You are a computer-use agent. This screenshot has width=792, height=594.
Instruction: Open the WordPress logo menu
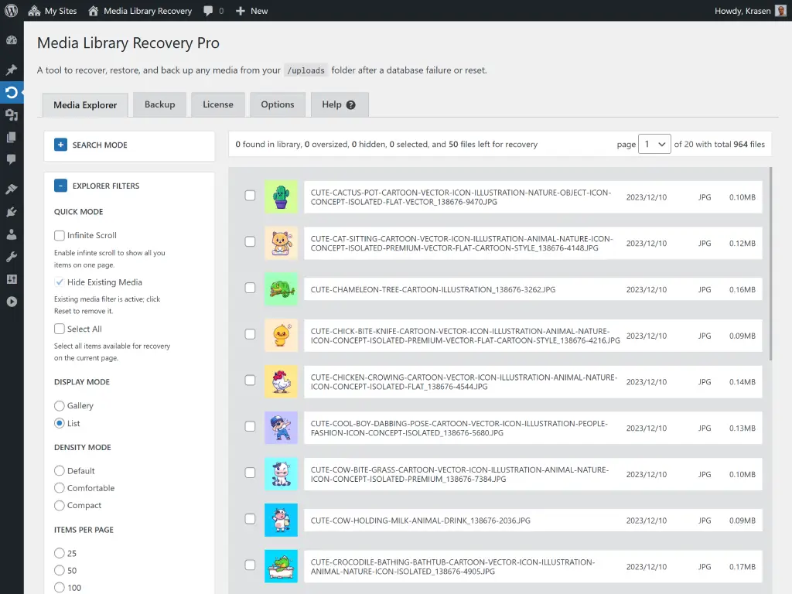[12, 11]
